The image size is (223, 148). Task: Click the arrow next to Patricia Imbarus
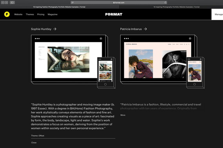pos(145,29)
